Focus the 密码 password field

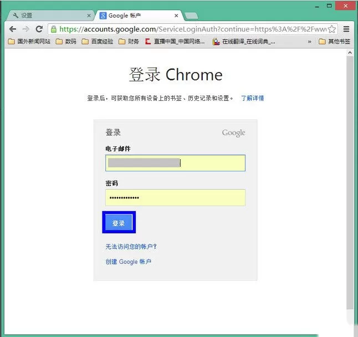click(175, 197)
